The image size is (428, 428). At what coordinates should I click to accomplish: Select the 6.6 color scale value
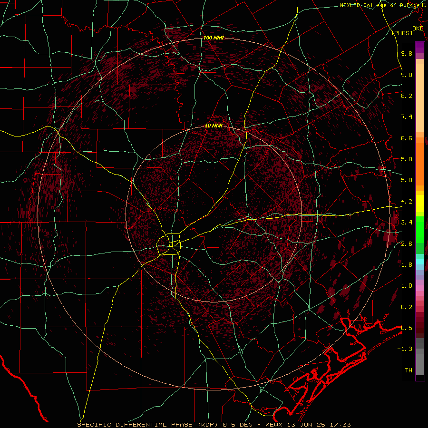(407, 138)
